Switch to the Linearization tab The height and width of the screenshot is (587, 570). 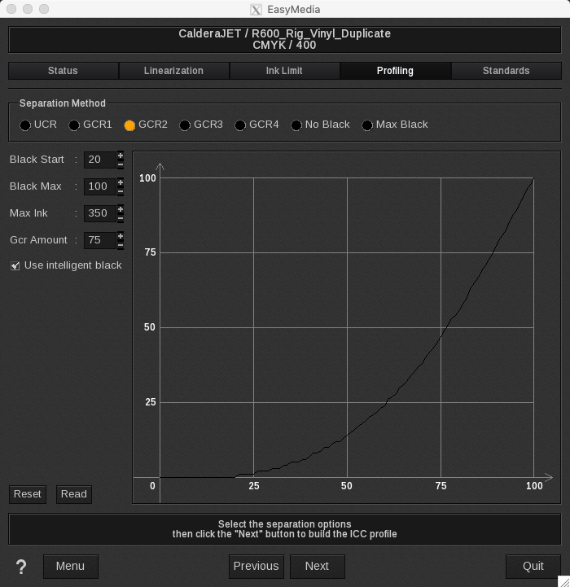pos(173,71)
